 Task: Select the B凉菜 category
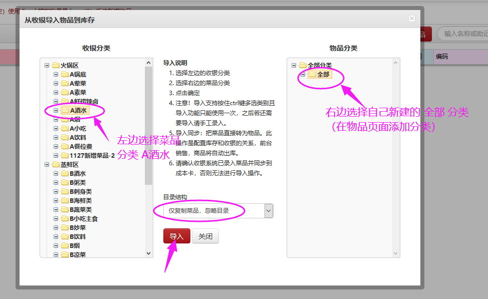[x=78, y=255]
